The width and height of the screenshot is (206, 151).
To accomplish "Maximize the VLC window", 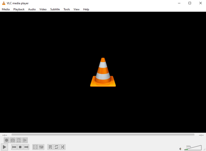I will (x=190, y=3).
